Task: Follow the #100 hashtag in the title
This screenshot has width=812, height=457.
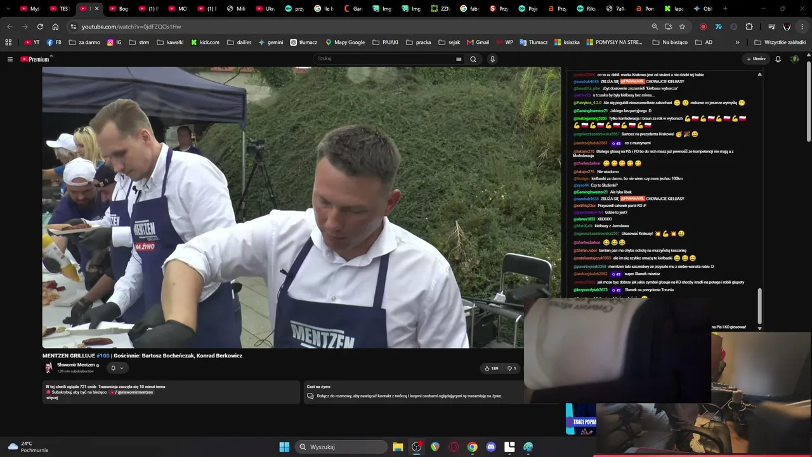Action: pyautogui.click(x=103, y=355)
